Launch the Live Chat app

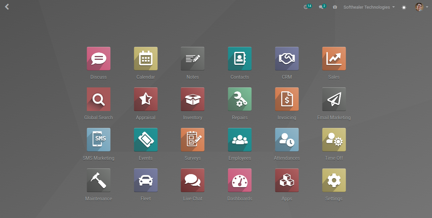pos(193,180)
